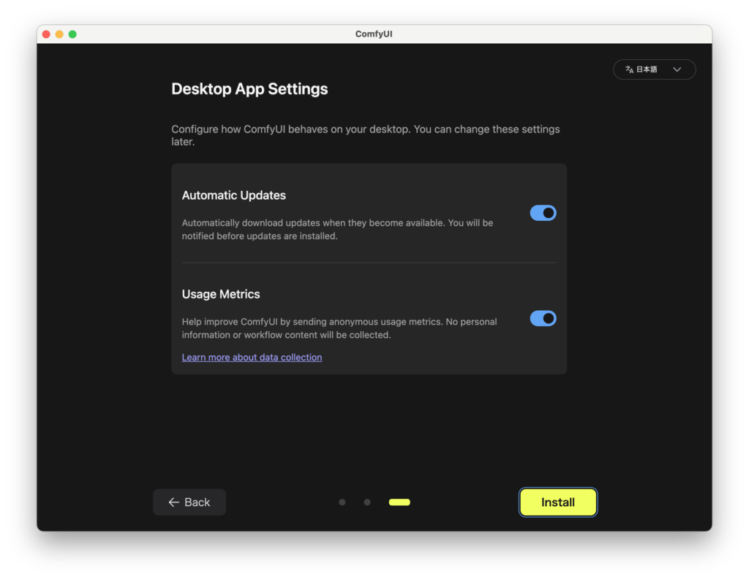The image size is (749, 580).
Task: Click the anonymous usage metrics description text
Action: [x=339, y=328]
